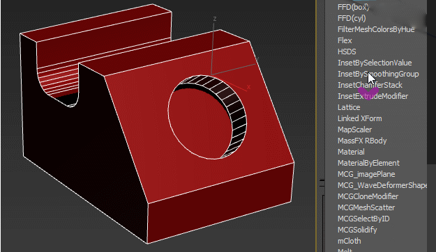Apply MassFX RBody modifier
Image resolution: width=436 pixels, height=252 pixels.
(x=362, y=141)
